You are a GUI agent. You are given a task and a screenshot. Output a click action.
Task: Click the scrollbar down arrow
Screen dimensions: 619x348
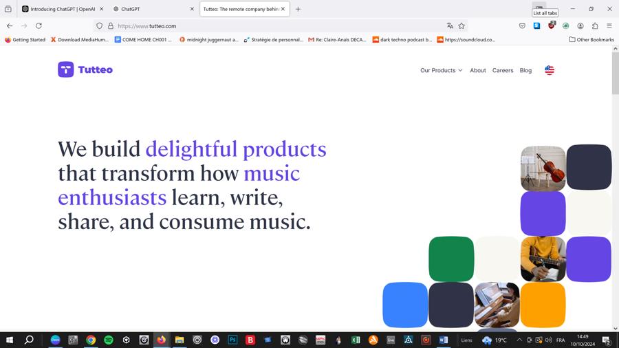(616, 328)
